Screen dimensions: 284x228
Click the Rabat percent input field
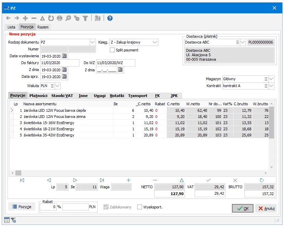point(48,207)
